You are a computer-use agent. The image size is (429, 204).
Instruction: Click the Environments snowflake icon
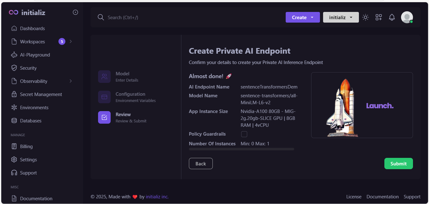[x=14, y=108]
